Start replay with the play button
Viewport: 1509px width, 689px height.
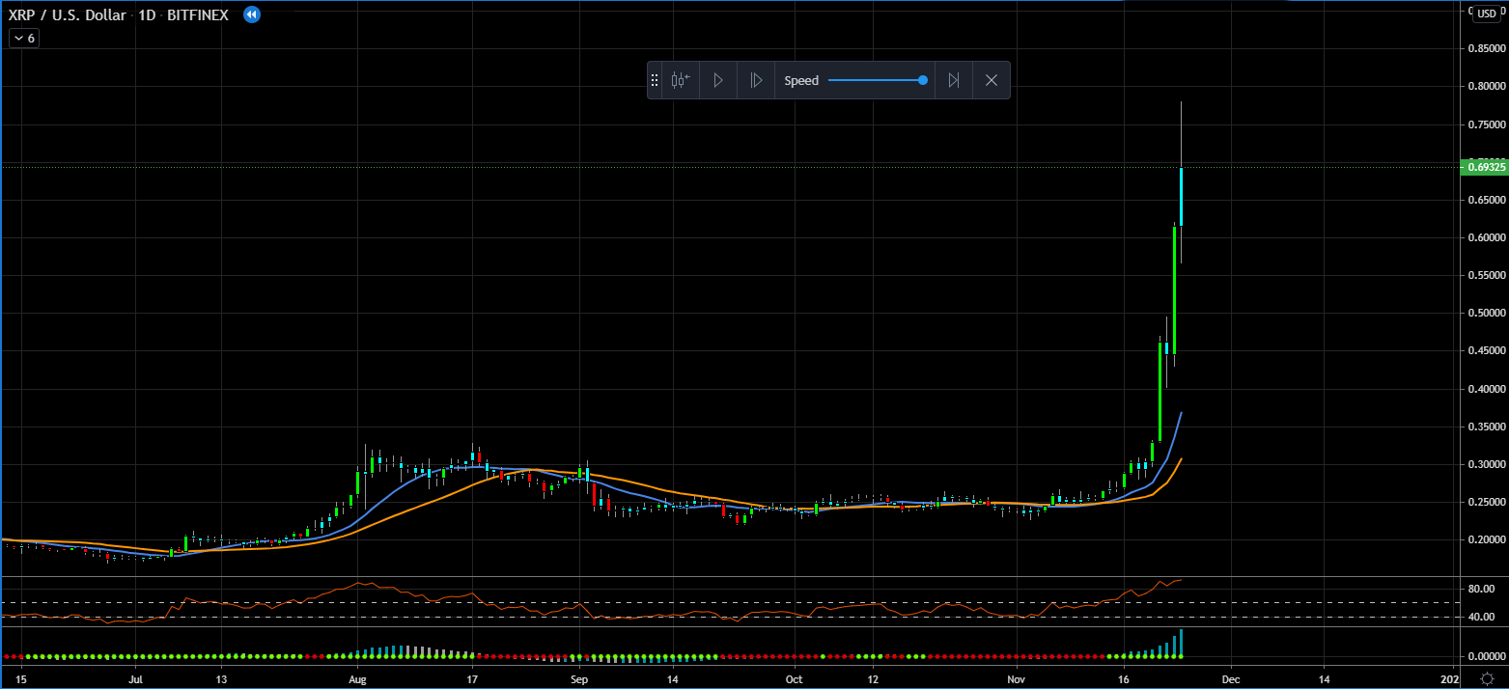point(718,81)
